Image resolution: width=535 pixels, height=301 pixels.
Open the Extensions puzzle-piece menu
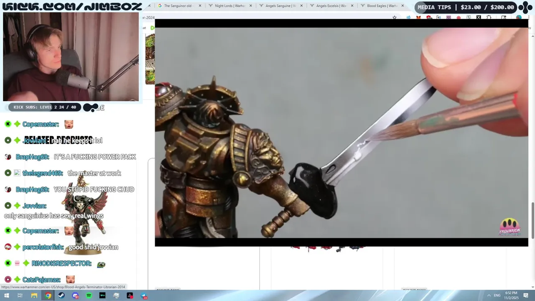click(489, 18)
